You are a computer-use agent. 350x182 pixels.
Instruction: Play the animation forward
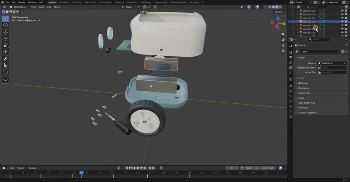coord(138,168)
